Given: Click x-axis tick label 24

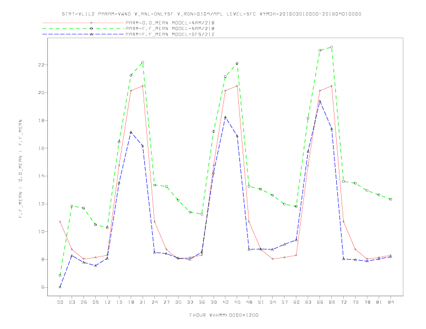Looking at the screenshot, I should coord(154,302).
